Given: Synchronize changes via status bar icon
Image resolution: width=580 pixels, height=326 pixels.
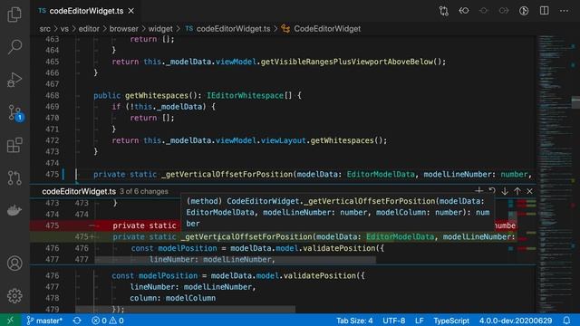Looking at the screenshot, I should (x=77, y=321).
